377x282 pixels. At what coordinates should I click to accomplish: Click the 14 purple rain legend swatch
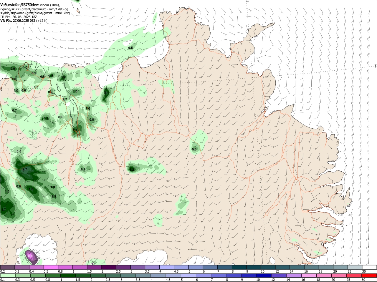click(294, 275)
